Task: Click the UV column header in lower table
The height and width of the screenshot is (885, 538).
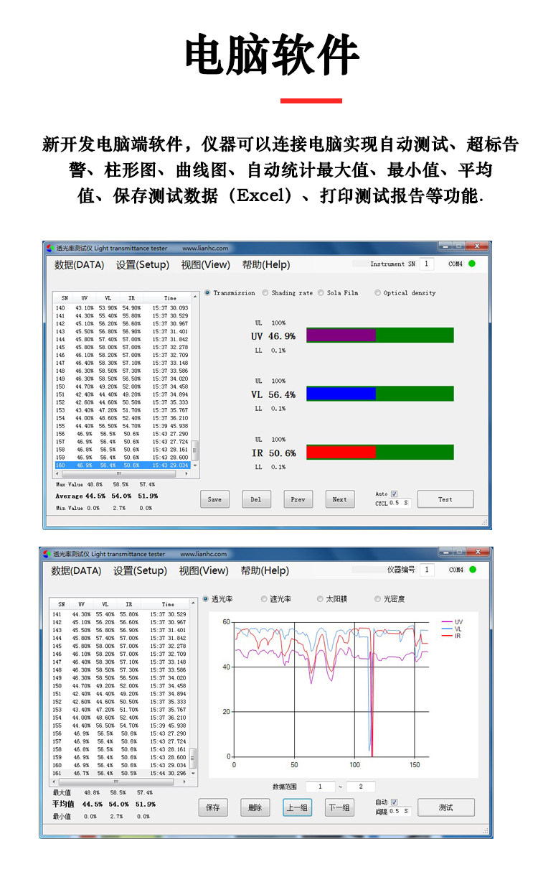Action: coord(82,604)
